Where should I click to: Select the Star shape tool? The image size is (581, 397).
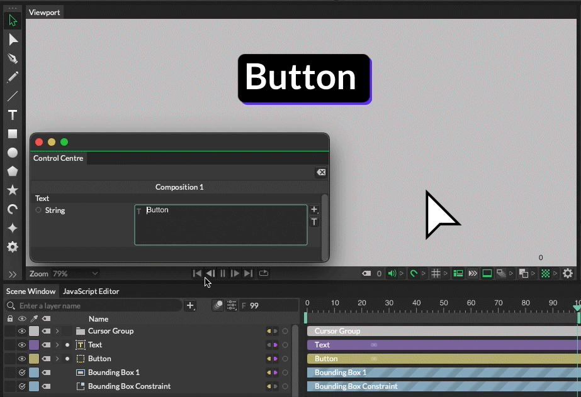[13, 190]
